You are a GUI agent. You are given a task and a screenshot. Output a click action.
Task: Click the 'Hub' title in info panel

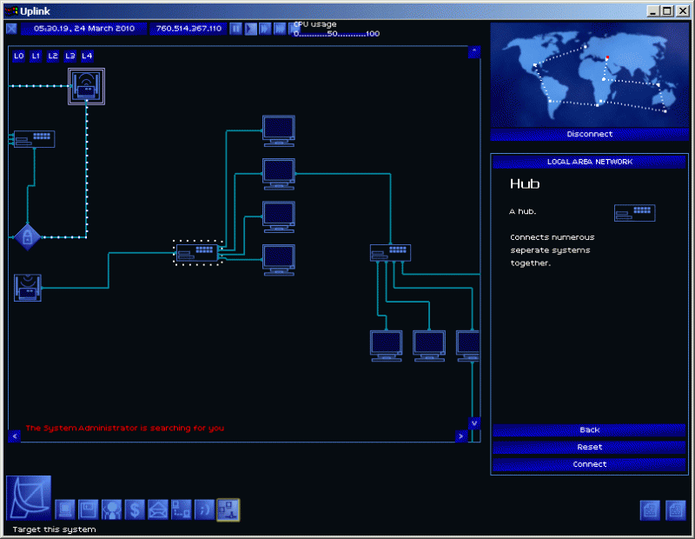(x=525, y=183)
